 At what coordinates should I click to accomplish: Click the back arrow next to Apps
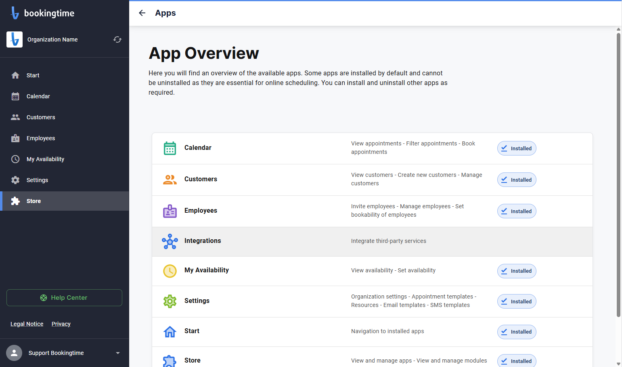(x=142, y=13)
